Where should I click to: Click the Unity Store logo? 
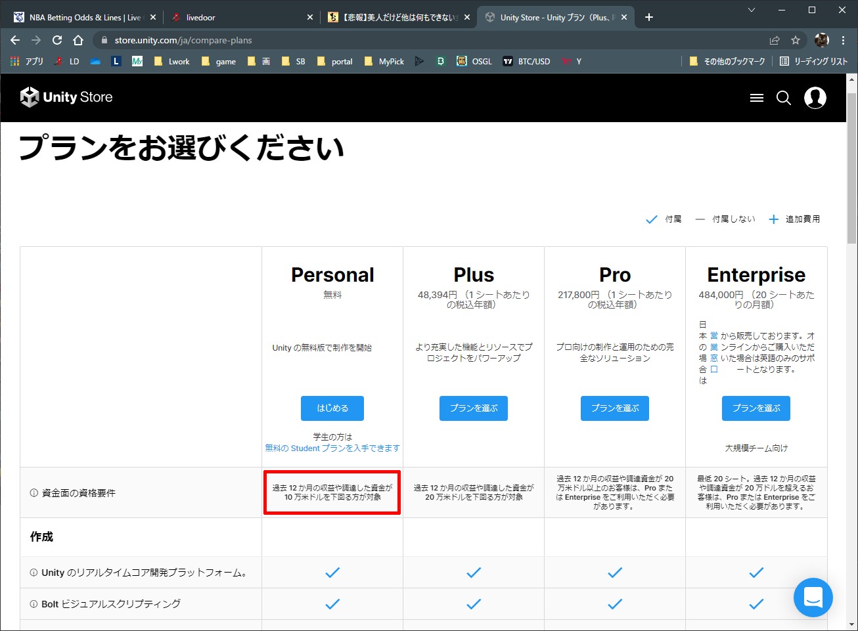[x=66, y=97]
